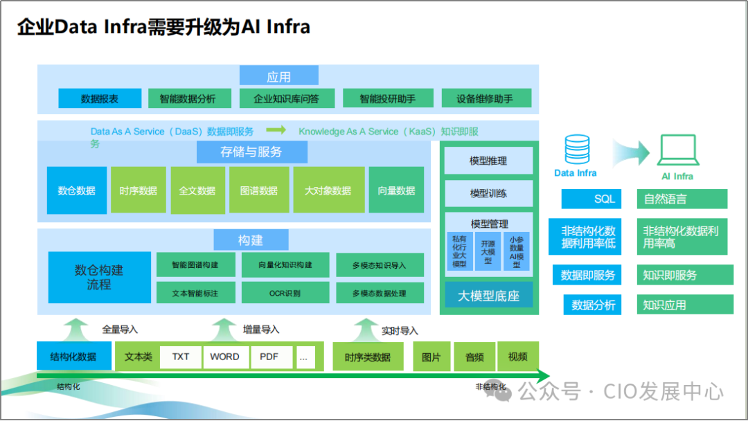Click the 多模态数据处理 box

[380, 293]
